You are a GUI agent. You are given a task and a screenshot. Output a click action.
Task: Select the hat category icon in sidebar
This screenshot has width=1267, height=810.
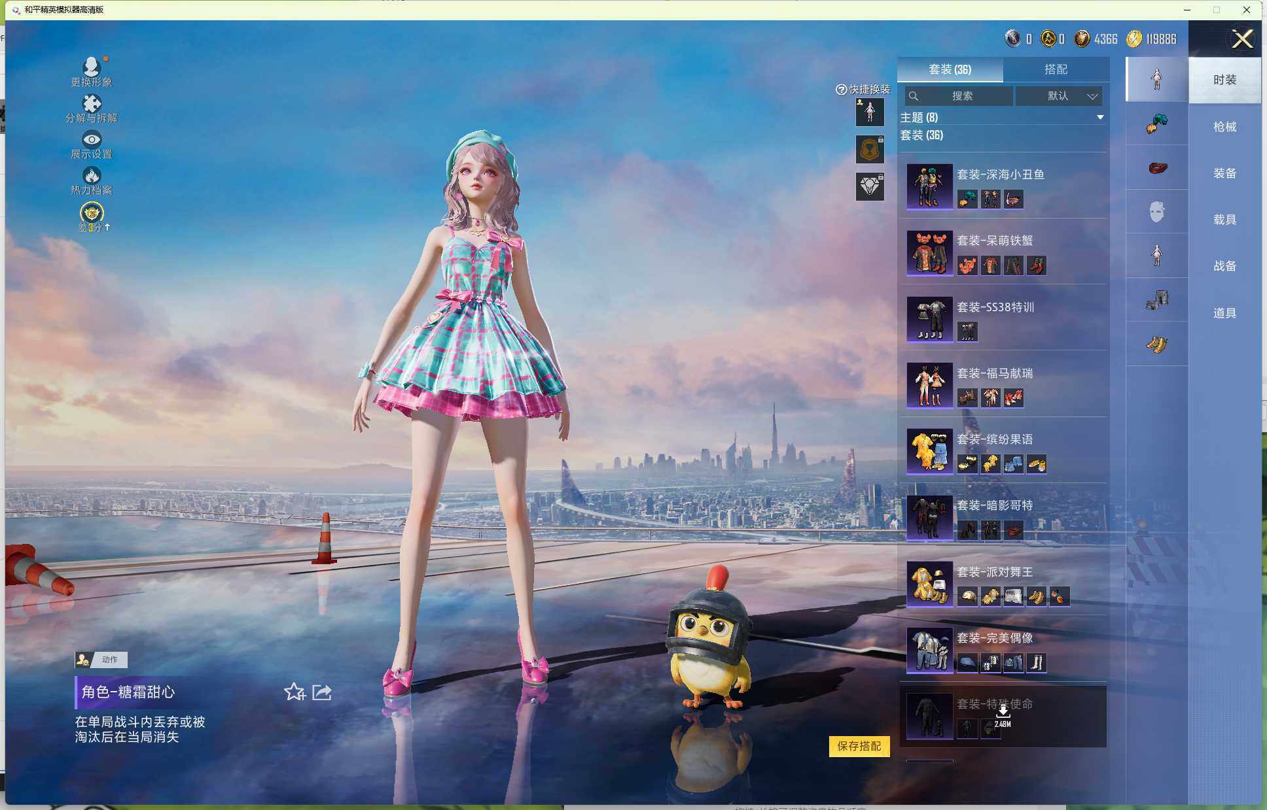click(1156, 124)
